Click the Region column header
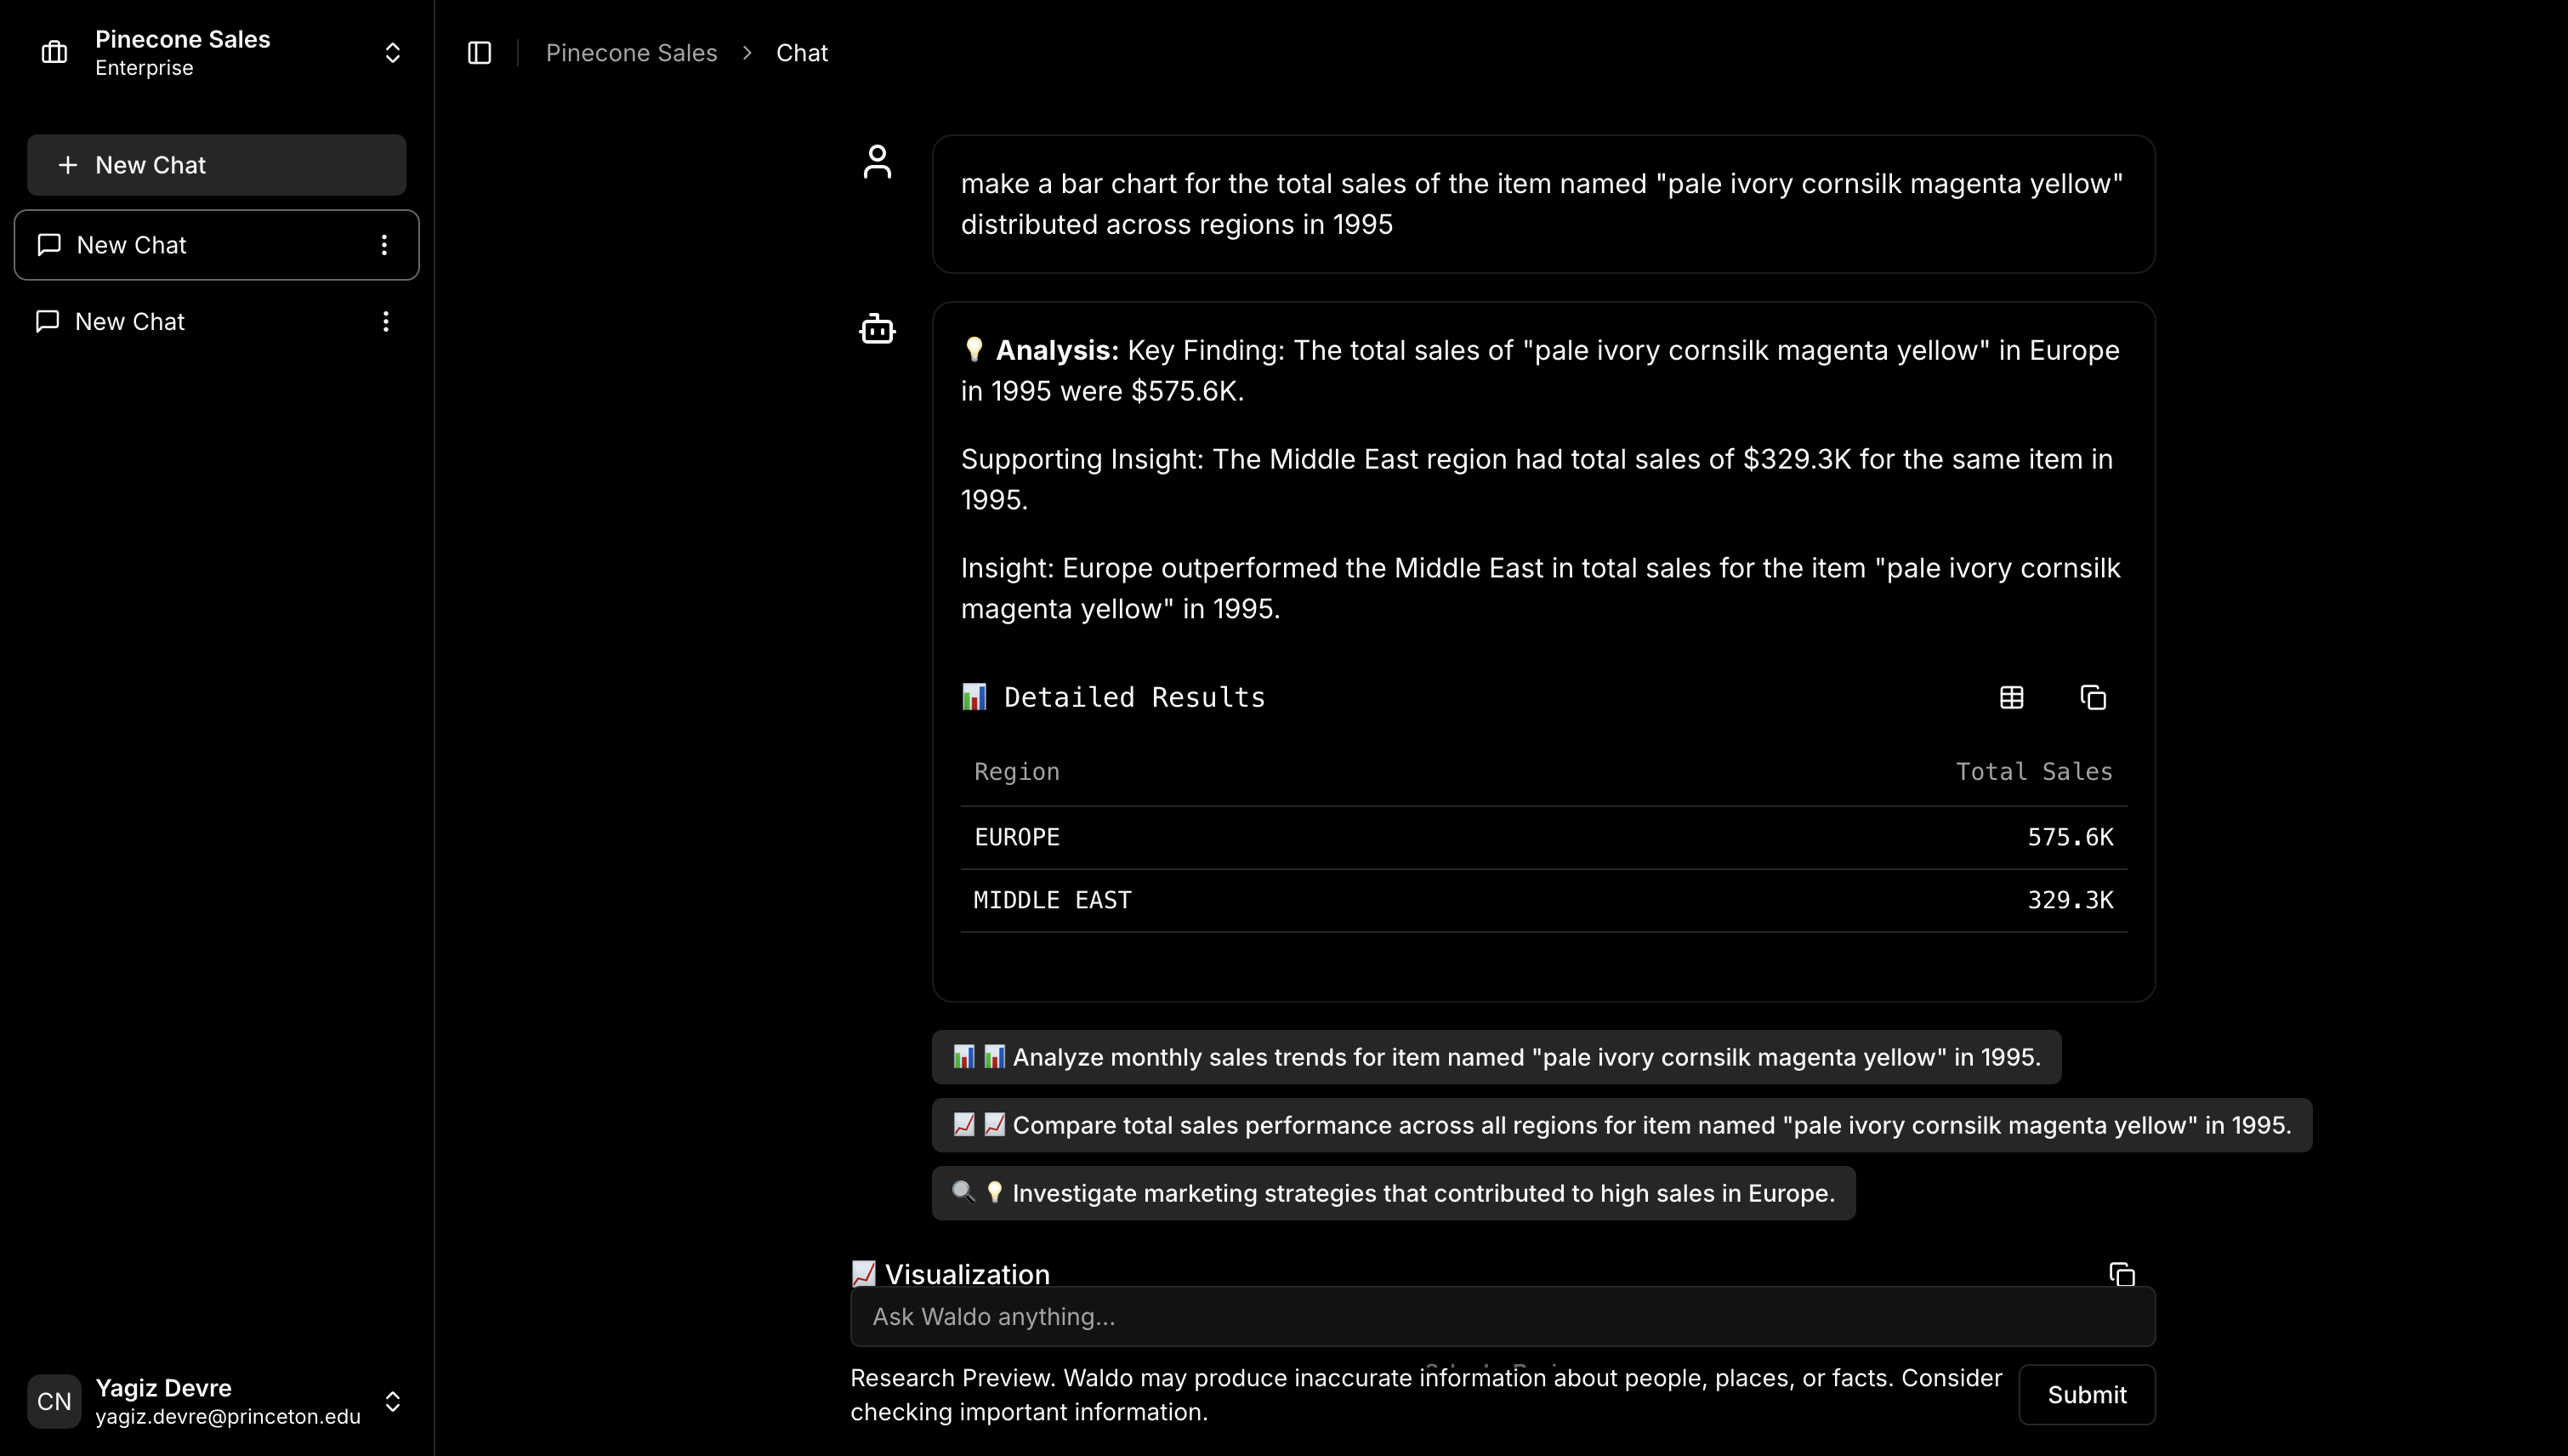Viewport: 2568px width, 1456px height. [x=1017, y=772]
